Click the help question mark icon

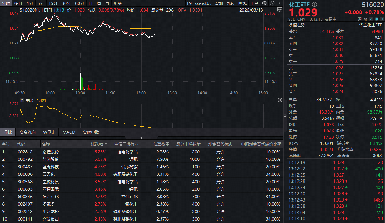[x=272, y=3]
